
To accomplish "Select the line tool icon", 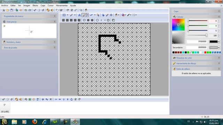I will [92, 15].
